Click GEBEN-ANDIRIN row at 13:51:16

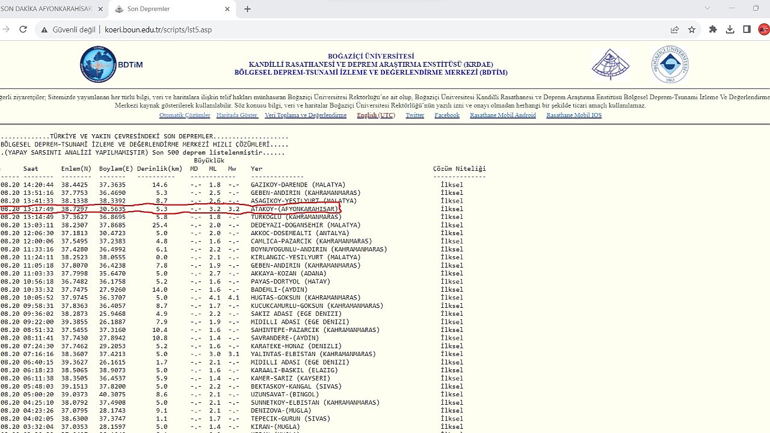tap(232, 193)
